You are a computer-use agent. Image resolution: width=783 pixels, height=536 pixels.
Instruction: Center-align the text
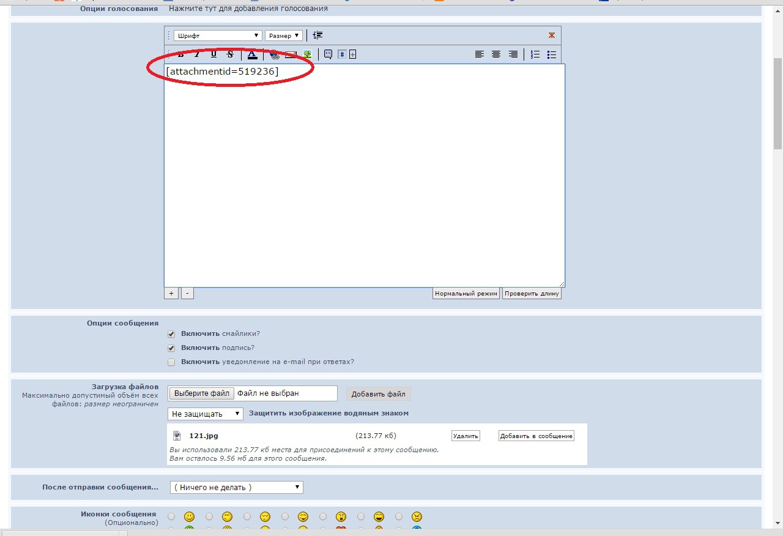(496, 54)
